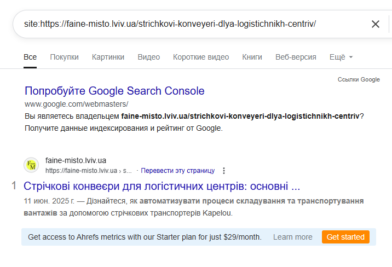Open the Видео tab

point(149,57)
